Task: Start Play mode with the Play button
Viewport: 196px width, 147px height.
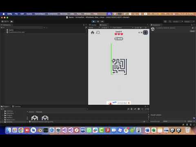Action: point(94,22)
